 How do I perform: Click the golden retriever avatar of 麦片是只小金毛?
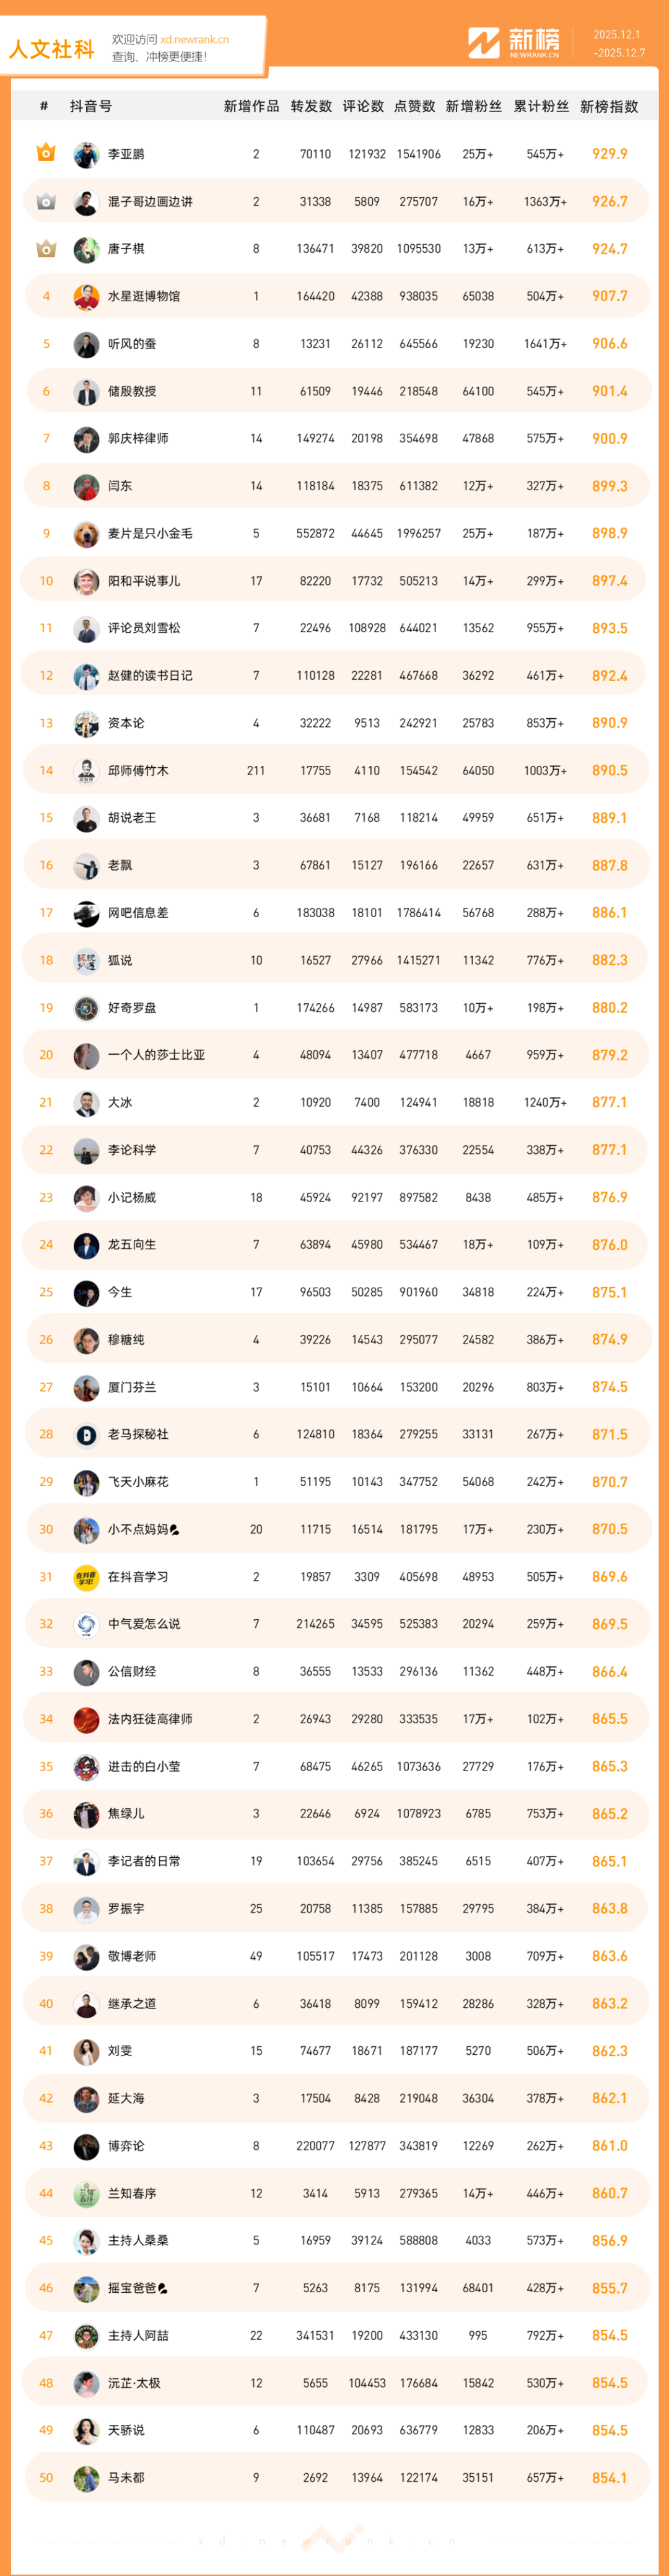[86, 534]
